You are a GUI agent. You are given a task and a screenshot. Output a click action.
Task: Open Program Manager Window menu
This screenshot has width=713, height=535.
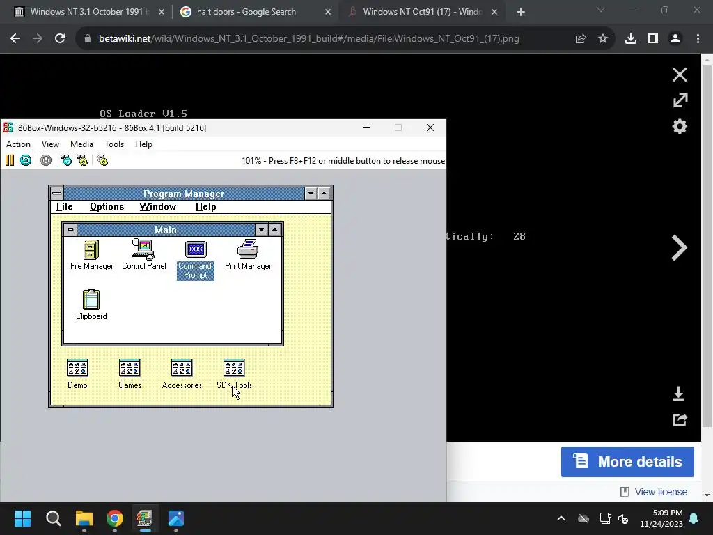[158, 206]
